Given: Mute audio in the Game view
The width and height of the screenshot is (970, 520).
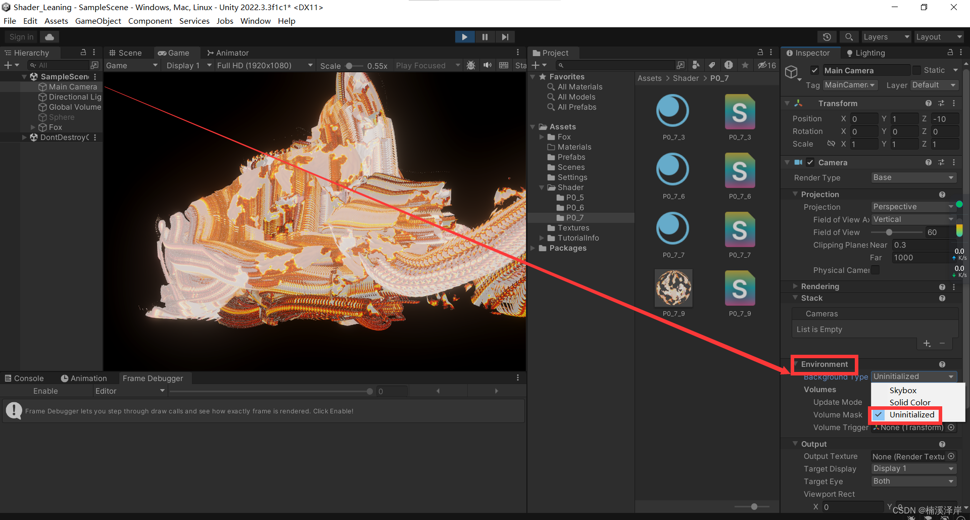Looking at the screenshot, I should (488, 65).
